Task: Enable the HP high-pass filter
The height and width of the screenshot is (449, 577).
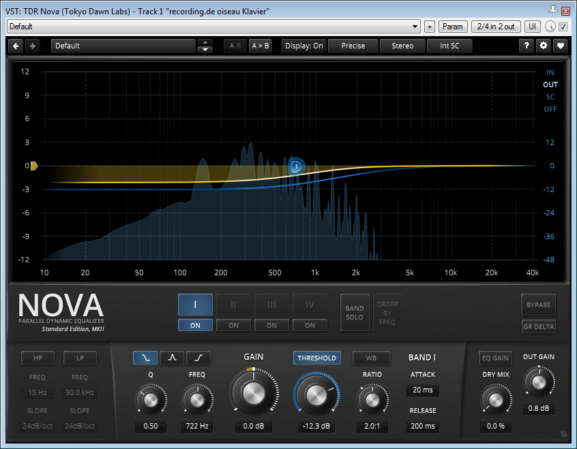Action: coord(38,358)
